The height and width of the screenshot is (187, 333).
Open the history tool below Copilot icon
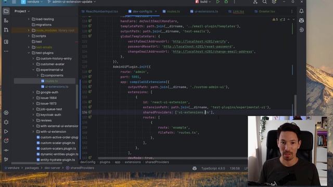coord(301,30)
